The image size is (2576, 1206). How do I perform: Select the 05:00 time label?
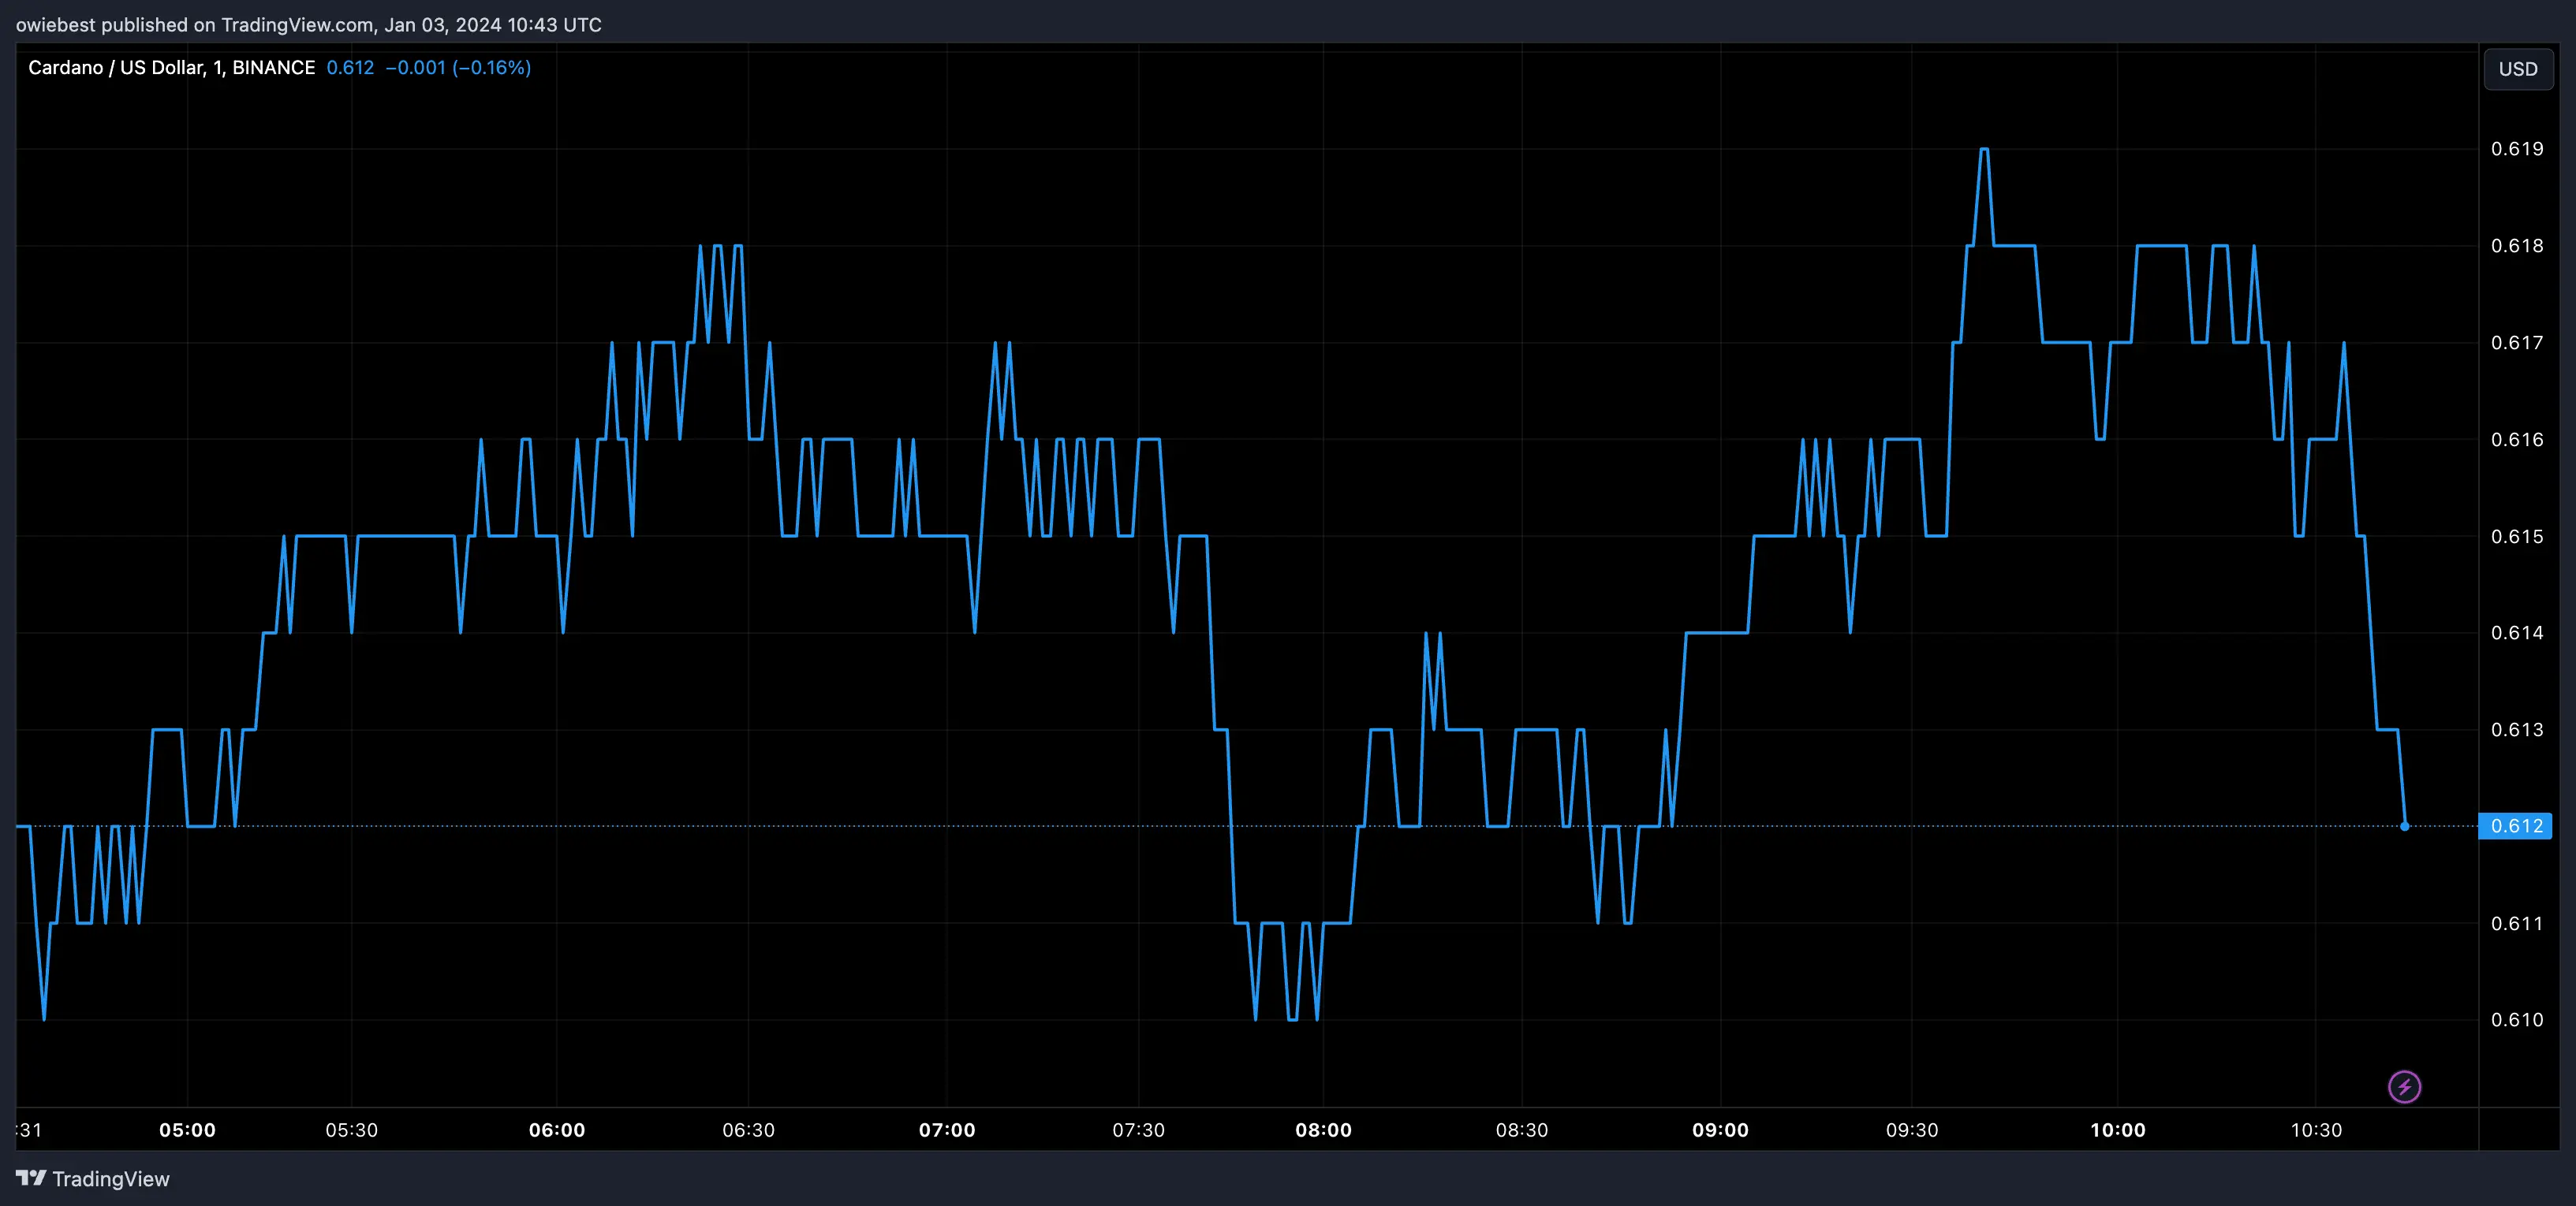point(190,1130)
